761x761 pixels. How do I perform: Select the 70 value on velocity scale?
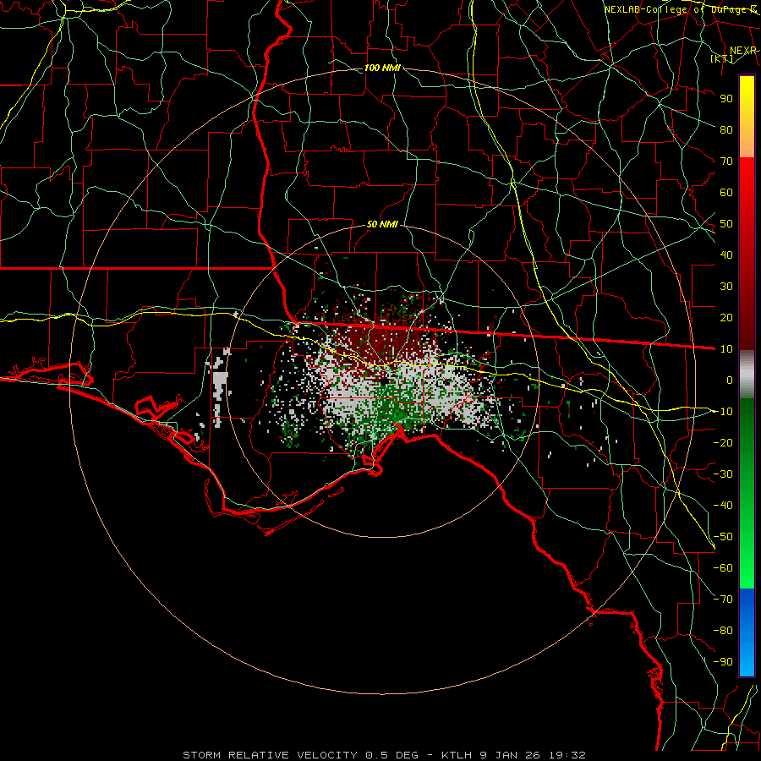point(726,162)
